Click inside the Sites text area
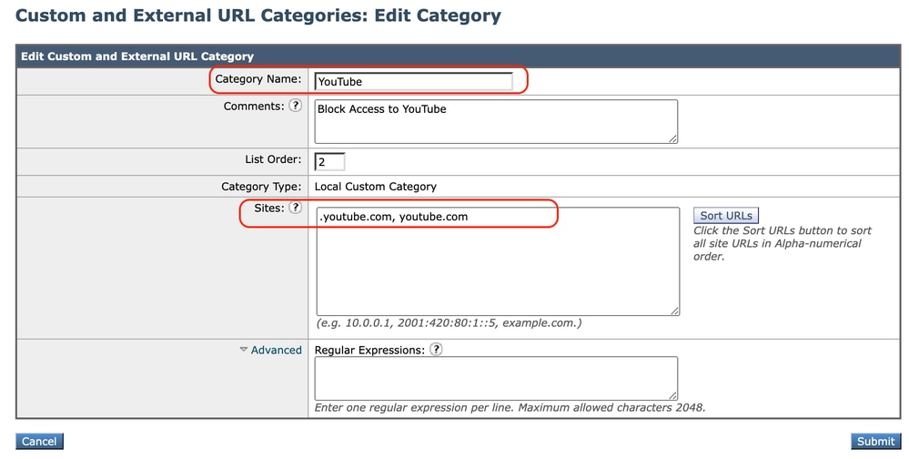909x459 pixels. point(498,261)
